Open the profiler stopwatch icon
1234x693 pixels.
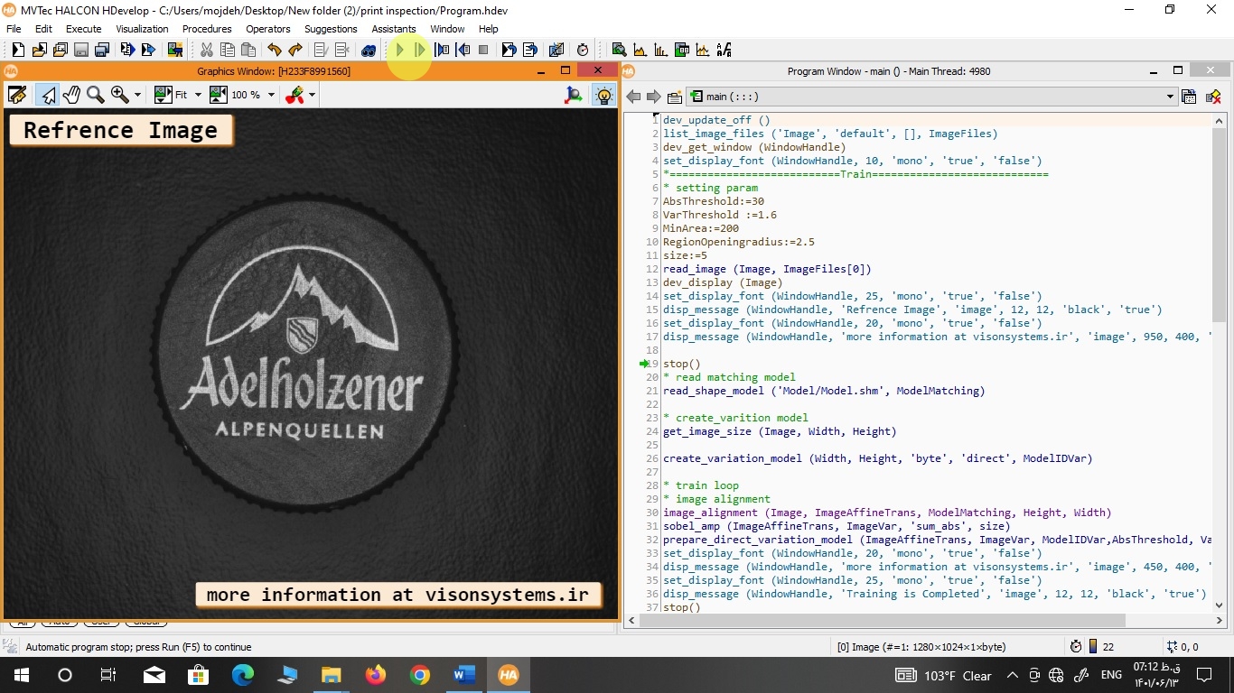(x=583, y=51)
